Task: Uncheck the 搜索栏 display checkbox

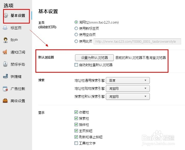Action: click(76, 118)
